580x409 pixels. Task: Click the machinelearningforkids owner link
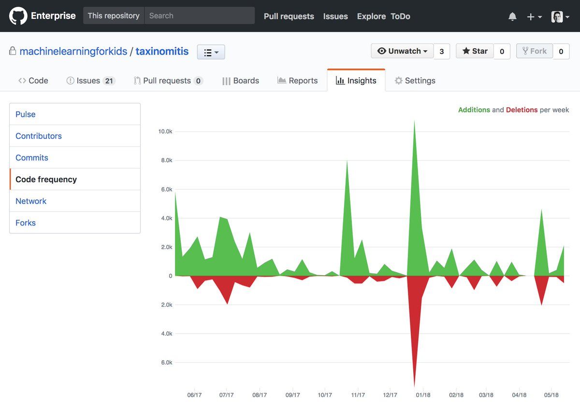73,51
